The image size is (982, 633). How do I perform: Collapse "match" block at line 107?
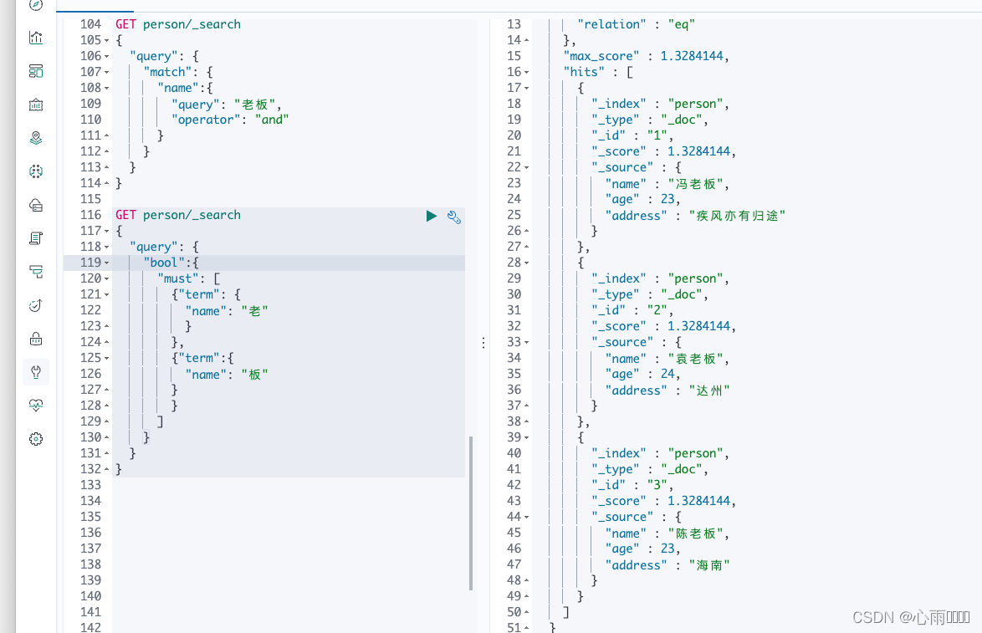point(106,73)
